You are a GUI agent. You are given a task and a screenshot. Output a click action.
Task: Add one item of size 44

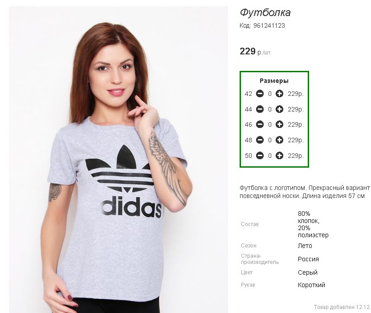(279, 109)
